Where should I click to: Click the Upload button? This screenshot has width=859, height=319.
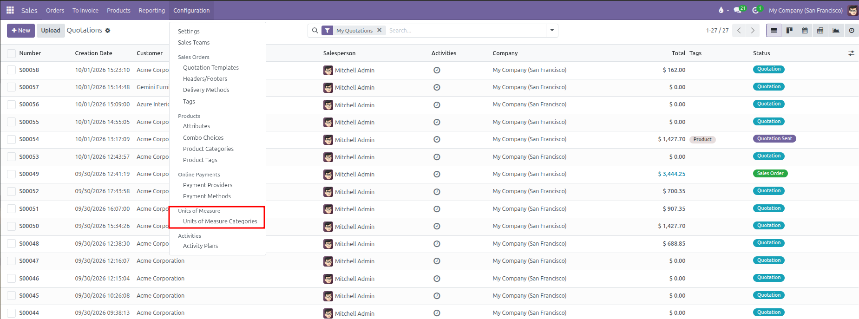point(51,31)
